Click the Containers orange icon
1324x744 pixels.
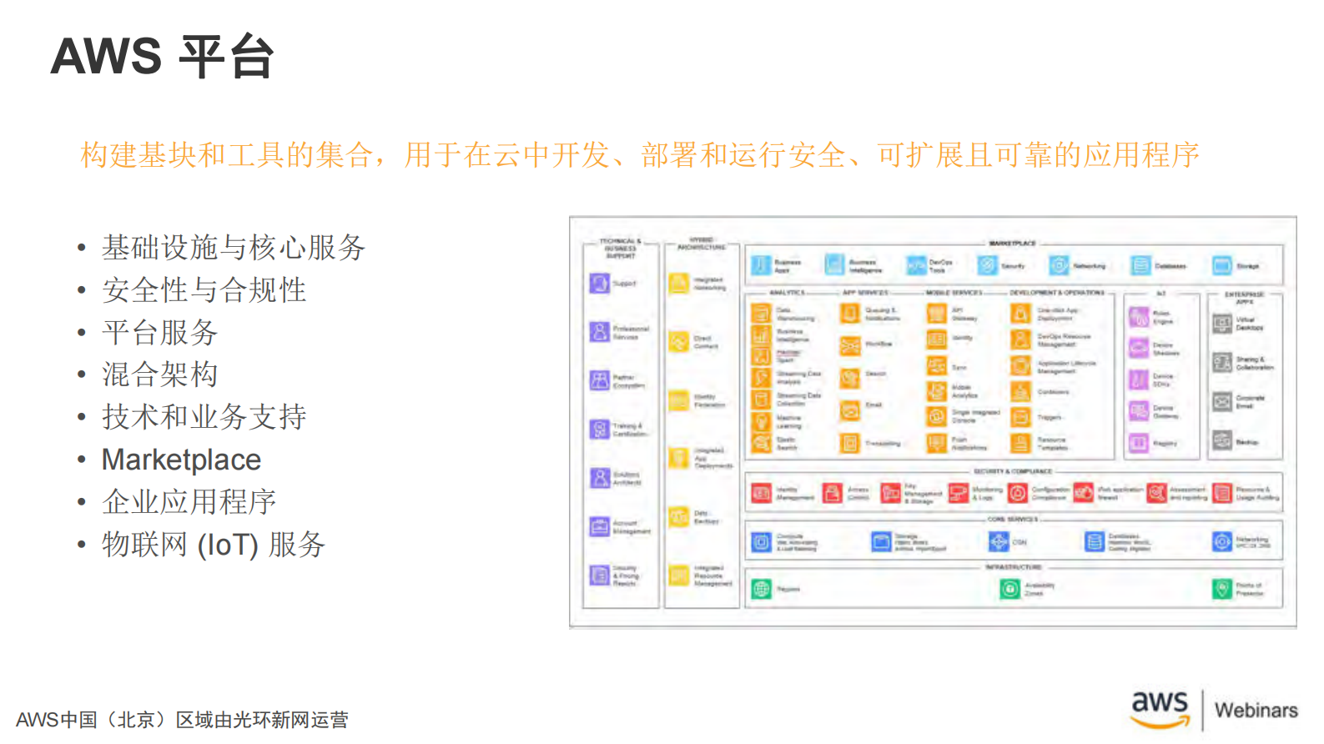point(1020,391)
